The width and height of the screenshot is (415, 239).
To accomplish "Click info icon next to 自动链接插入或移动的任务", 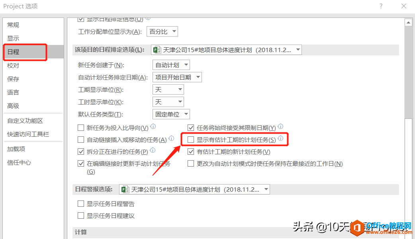I will coord(172,138).
